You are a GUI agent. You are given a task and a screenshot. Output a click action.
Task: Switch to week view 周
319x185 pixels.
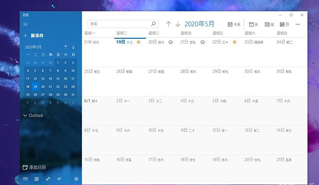269,24
